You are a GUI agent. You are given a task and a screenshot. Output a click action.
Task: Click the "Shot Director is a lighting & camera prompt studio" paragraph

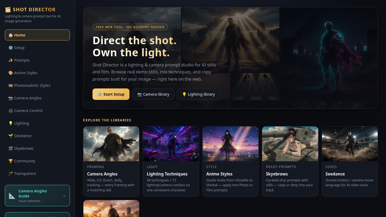pos(154,72)
